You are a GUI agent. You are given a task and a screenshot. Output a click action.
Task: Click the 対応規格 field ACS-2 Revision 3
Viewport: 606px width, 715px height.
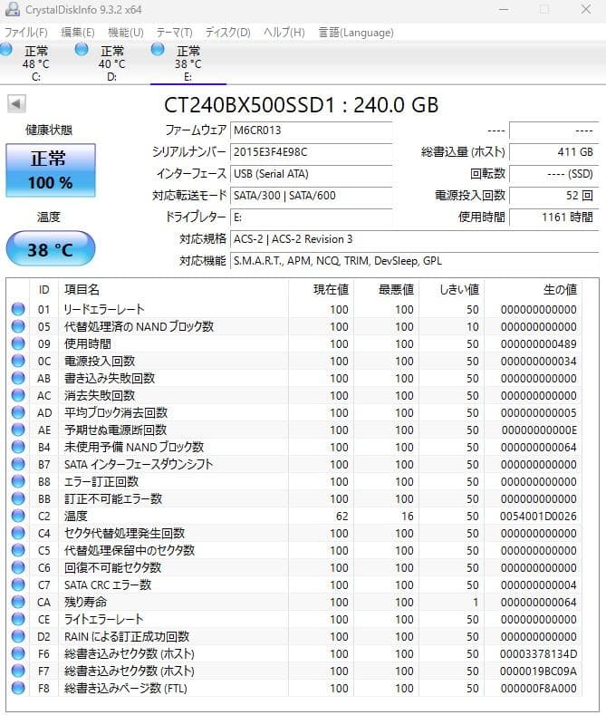pyautogui.click(x=414, y=239)
